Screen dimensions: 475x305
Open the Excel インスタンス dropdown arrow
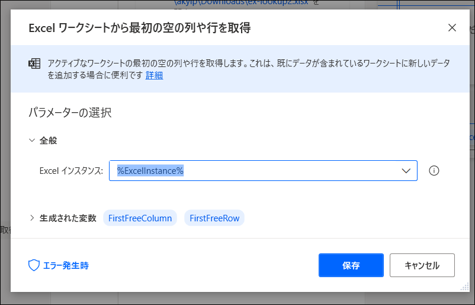point(406,170)
